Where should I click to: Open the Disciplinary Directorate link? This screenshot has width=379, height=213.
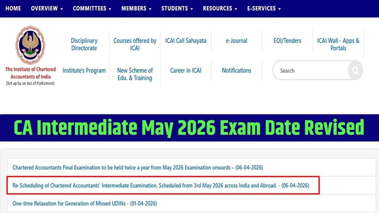click(x=84, y=44)
